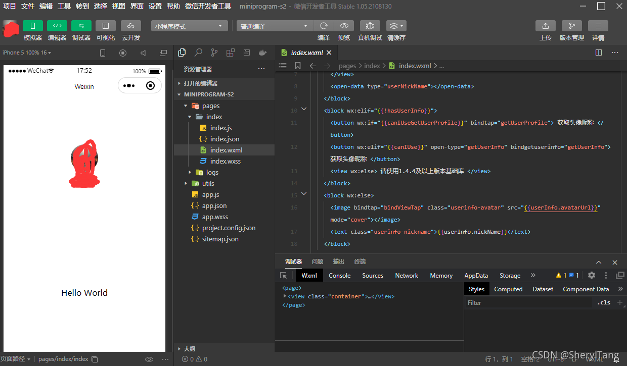Rotate simulator device icon
This screenshot has height=366, width=627.
[x=103, y=53]
